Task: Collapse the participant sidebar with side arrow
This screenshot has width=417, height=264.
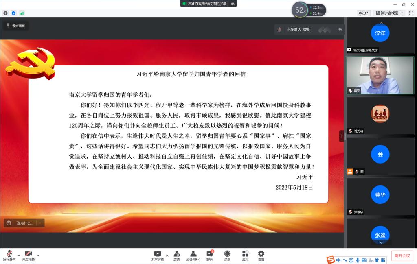Action: 342,136
